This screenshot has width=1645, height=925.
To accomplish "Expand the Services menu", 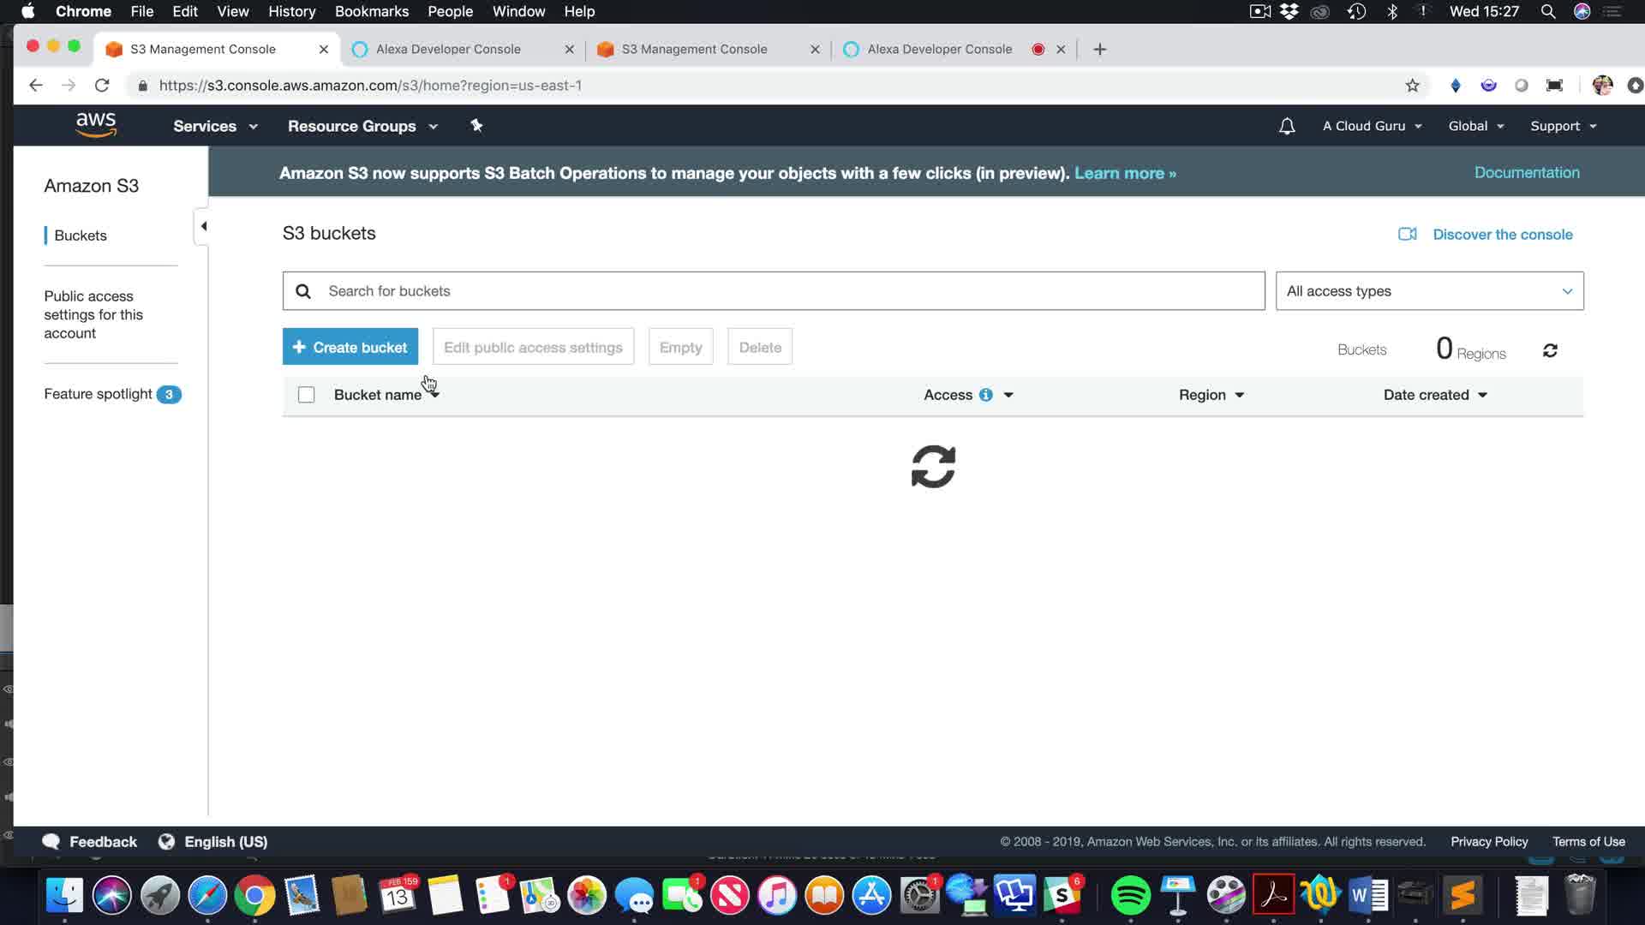I will (214, 126).
